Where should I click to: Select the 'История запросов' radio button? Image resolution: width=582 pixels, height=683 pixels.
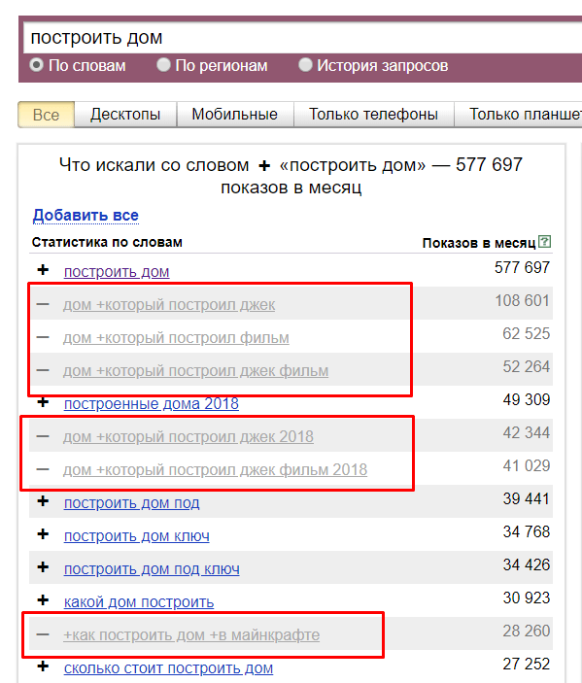tap(305, 65)
